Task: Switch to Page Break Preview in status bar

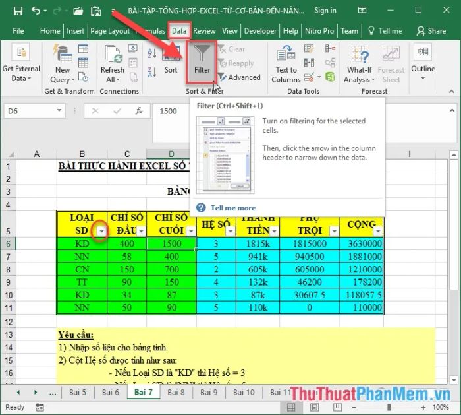Action: tap(337, 407)
